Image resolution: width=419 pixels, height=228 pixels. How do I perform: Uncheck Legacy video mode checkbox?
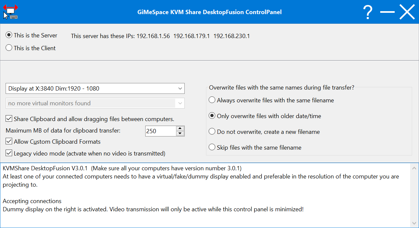9,153
